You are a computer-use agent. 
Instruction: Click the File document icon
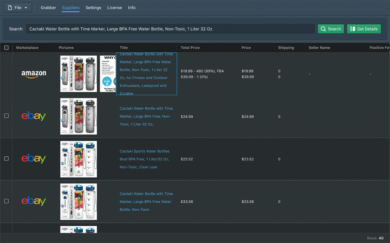[x=10, y=8]
